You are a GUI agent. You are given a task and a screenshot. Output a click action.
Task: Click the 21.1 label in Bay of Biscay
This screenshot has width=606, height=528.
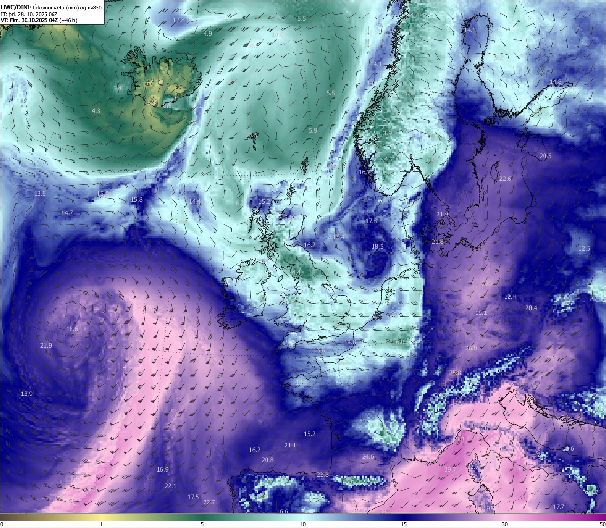(x=290, y=446)
